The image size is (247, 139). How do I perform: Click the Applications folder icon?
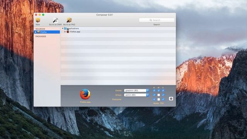65,29
